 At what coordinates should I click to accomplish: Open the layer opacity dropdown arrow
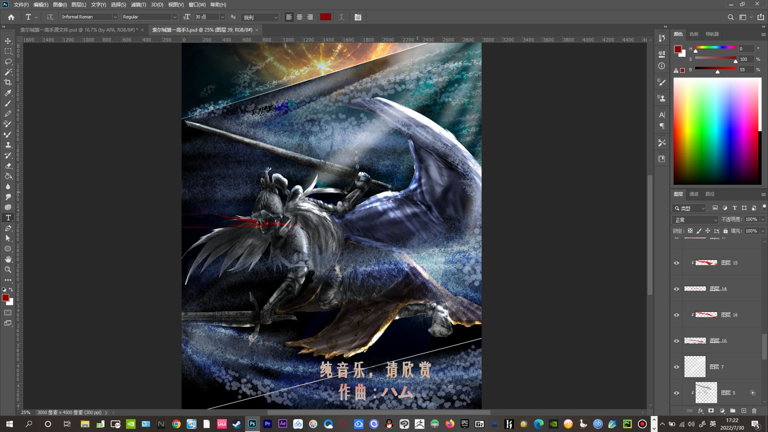pyautogui.click(x=763, y=220)
